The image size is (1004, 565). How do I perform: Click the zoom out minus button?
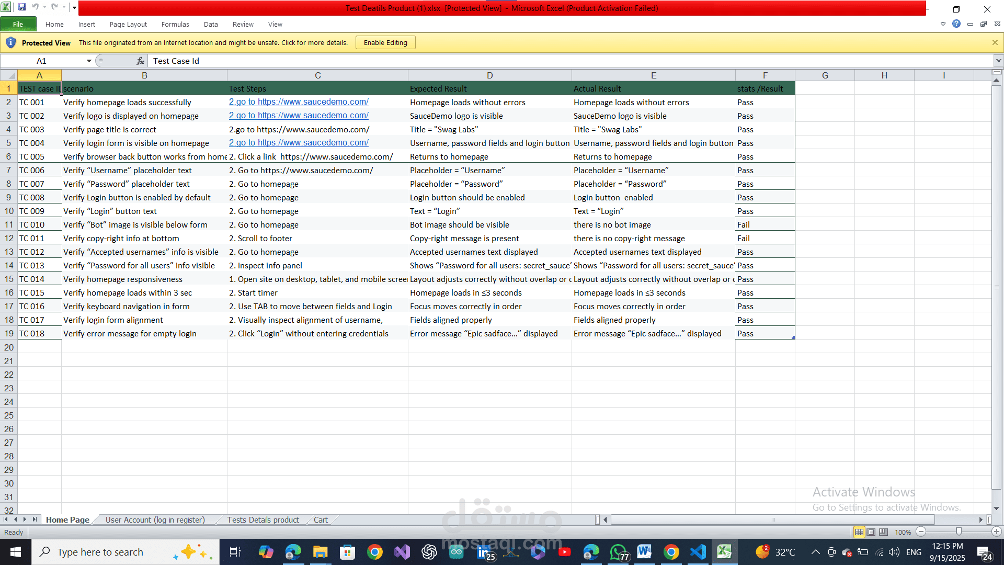coord(921,532)
